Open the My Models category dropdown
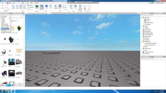The width and height of the screenshot is (166, 93). tap(6, 16)
